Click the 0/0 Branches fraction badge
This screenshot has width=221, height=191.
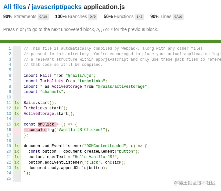93,17
